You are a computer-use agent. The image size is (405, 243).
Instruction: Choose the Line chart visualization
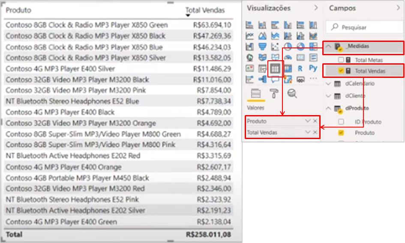coord(250,36)
